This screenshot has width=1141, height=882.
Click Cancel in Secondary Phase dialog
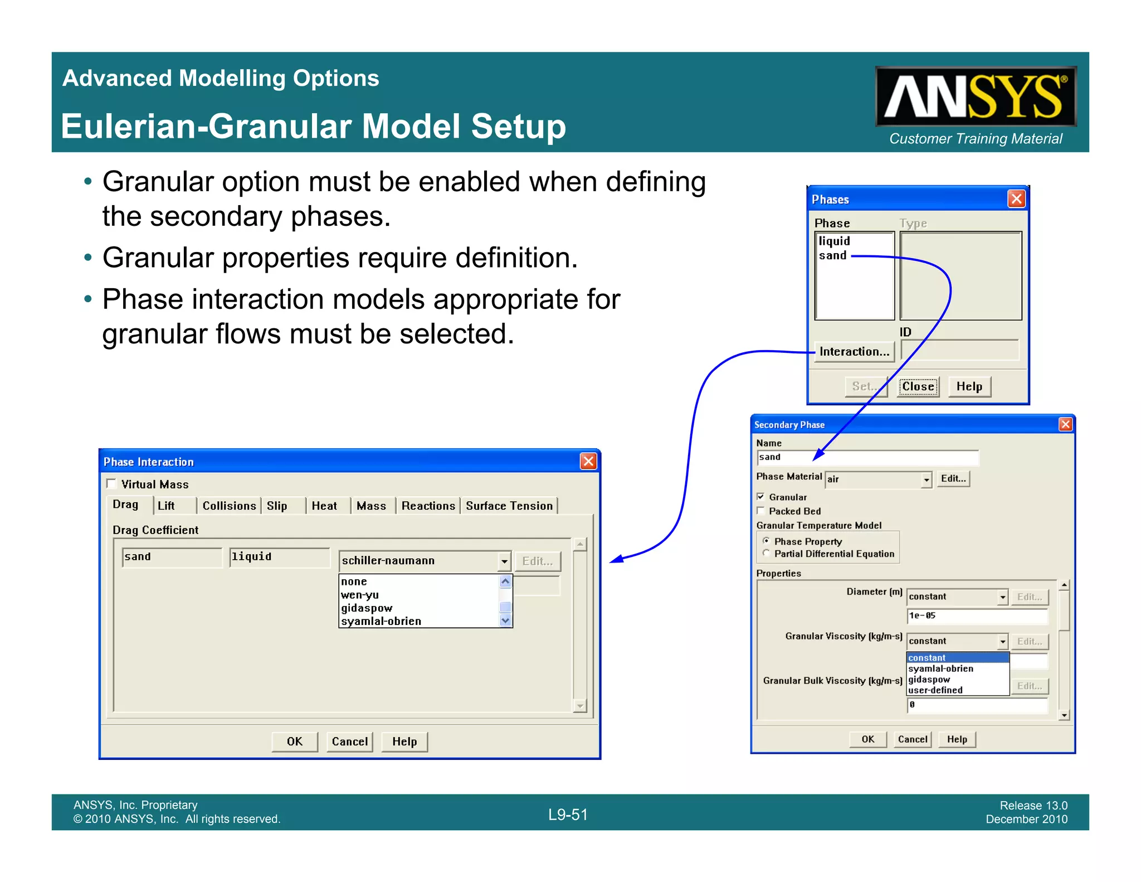tap(913, 739)
